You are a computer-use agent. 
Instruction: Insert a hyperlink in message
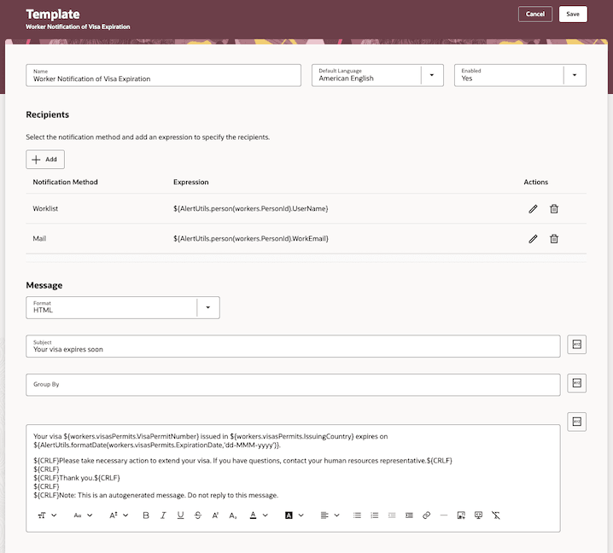click(x=427, y=515)
